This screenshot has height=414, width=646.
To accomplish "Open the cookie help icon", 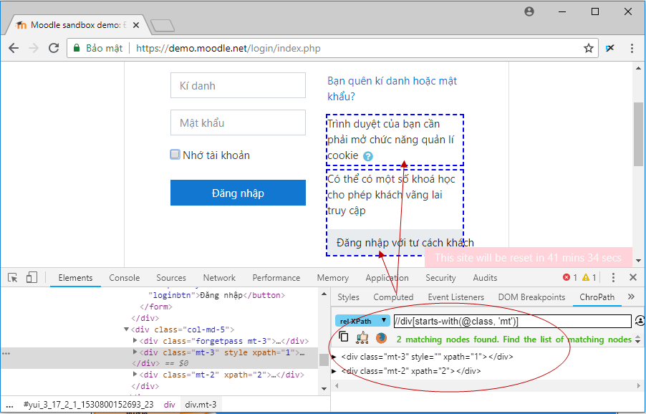I will (368, 156).
